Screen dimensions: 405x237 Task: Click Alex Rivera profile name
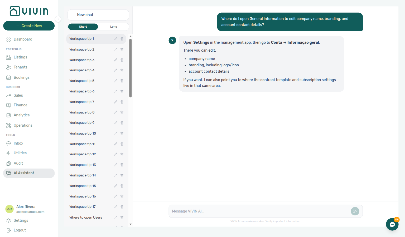point(26,207)
